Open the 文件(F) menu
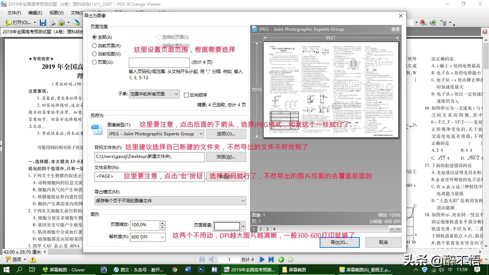This screenshot has width=489, height=275. 14,12
